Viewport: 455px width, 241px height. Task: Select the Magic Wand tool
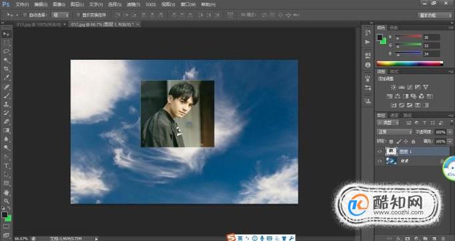point(7,60)
